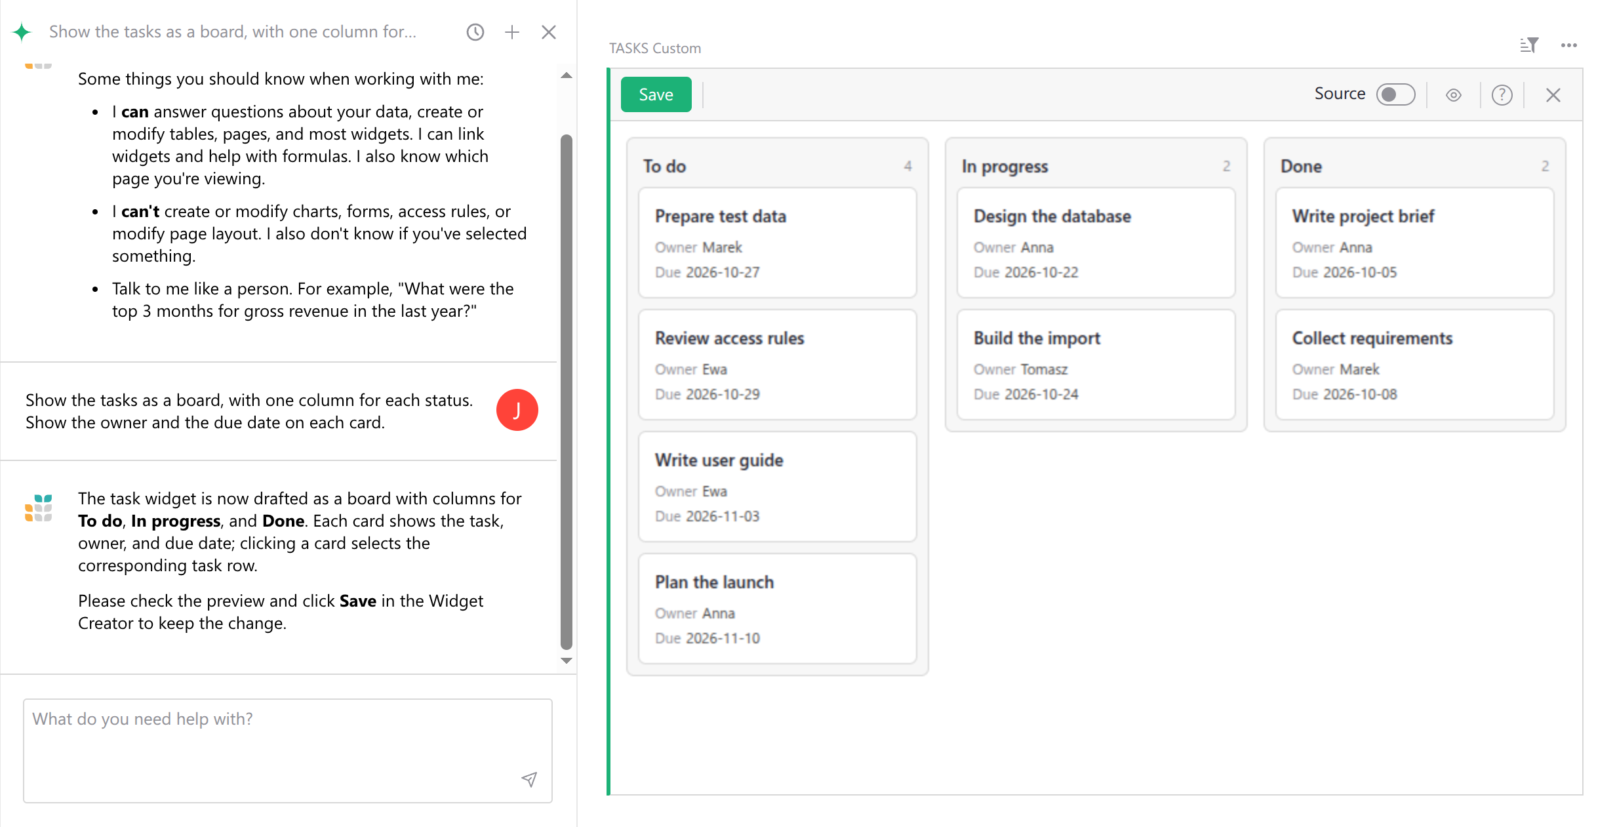Screen dimensions: 1615x827
Task: Click the 'Due 2026-11-10' text
Action: point(708,638)
